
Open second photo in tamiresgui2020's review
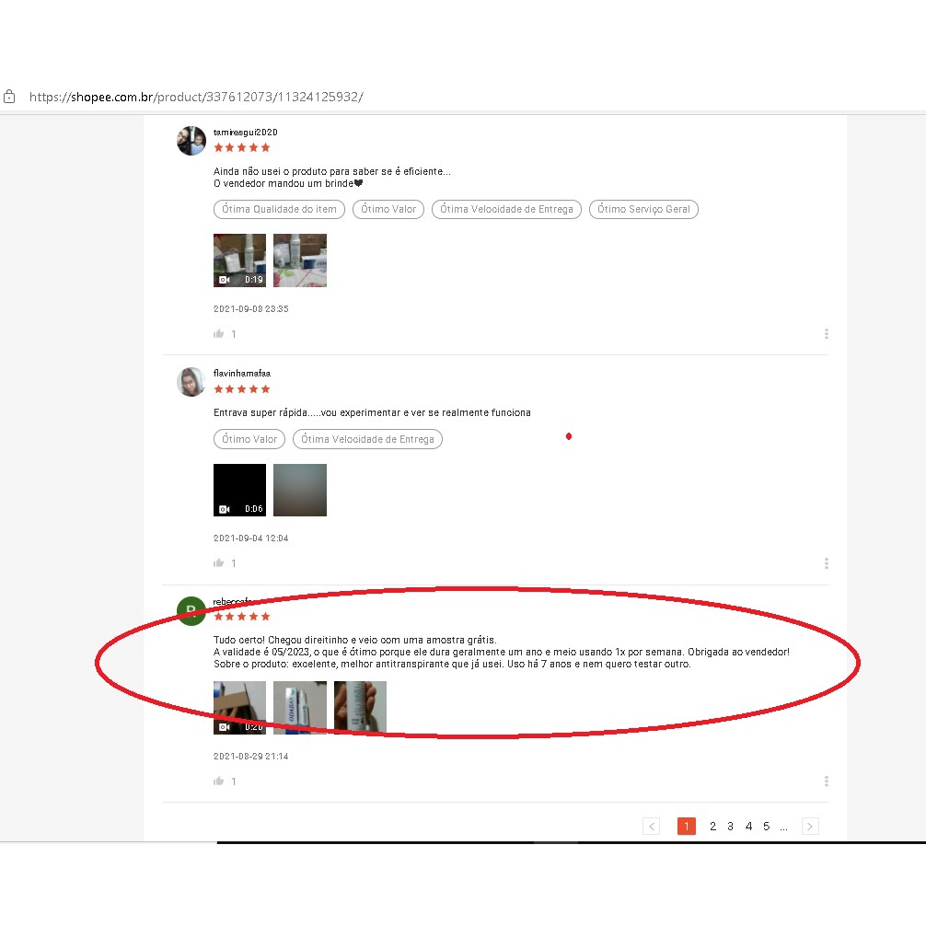(x=300, y=260)
